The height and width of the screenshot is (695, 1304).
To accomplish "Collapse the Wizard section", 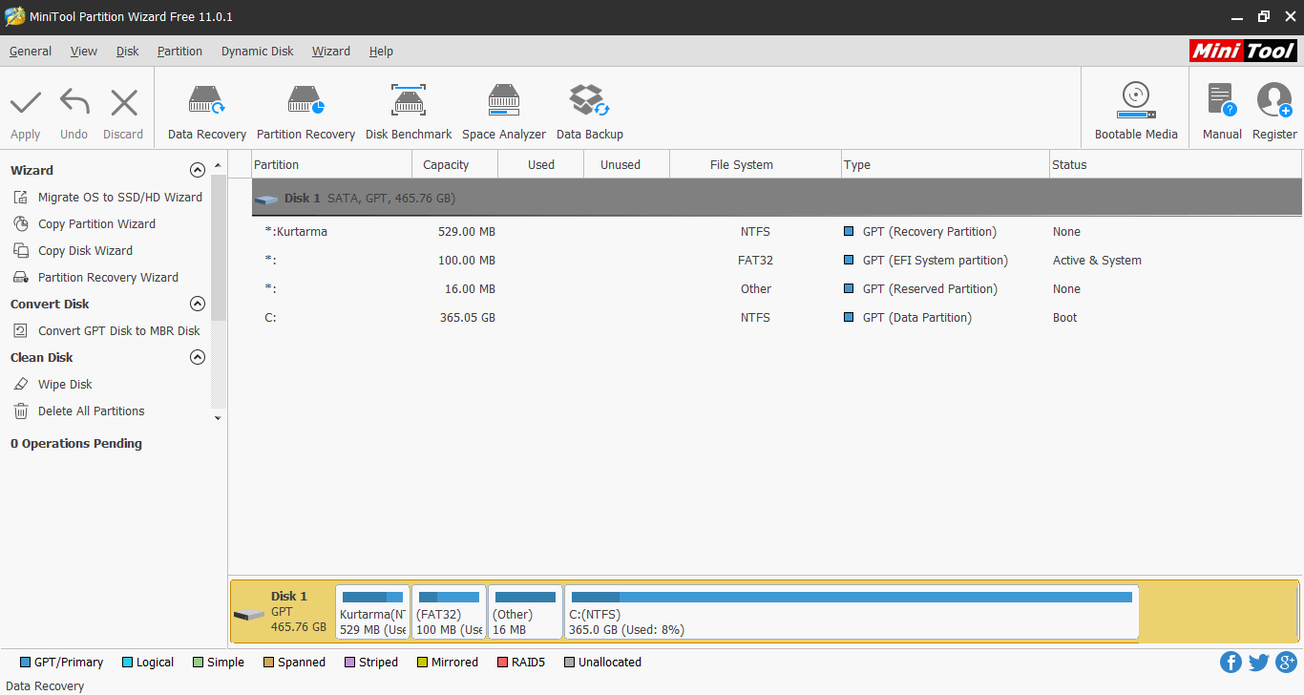I will [198, 171].
